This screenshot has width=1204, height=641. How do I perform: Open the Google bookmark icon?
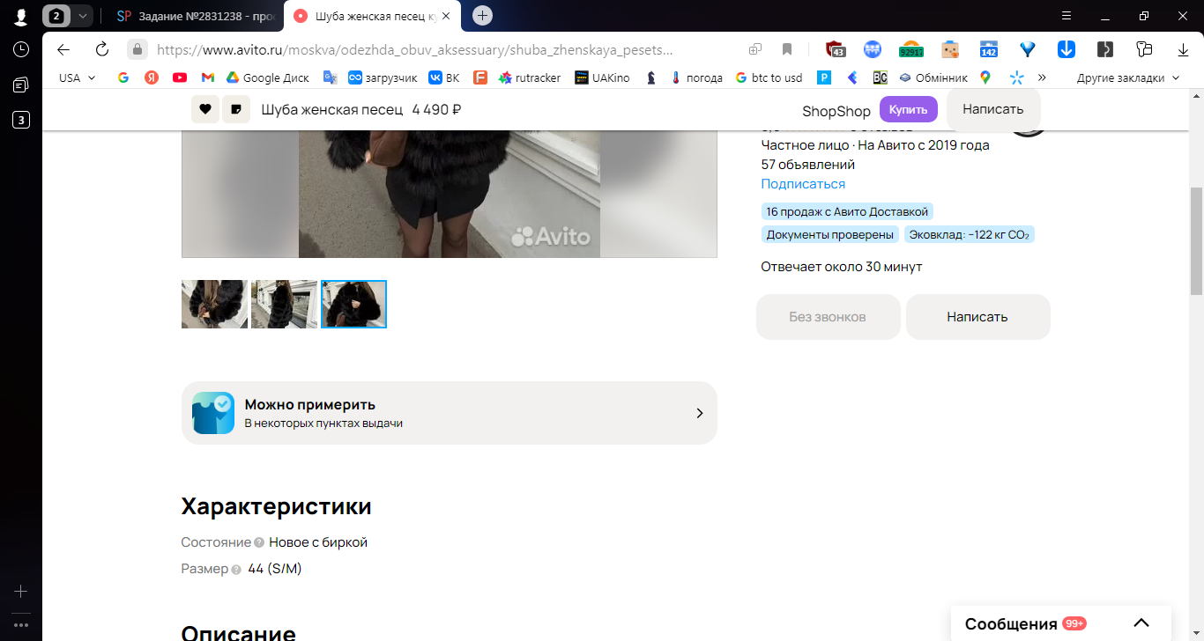click(123, 77)
